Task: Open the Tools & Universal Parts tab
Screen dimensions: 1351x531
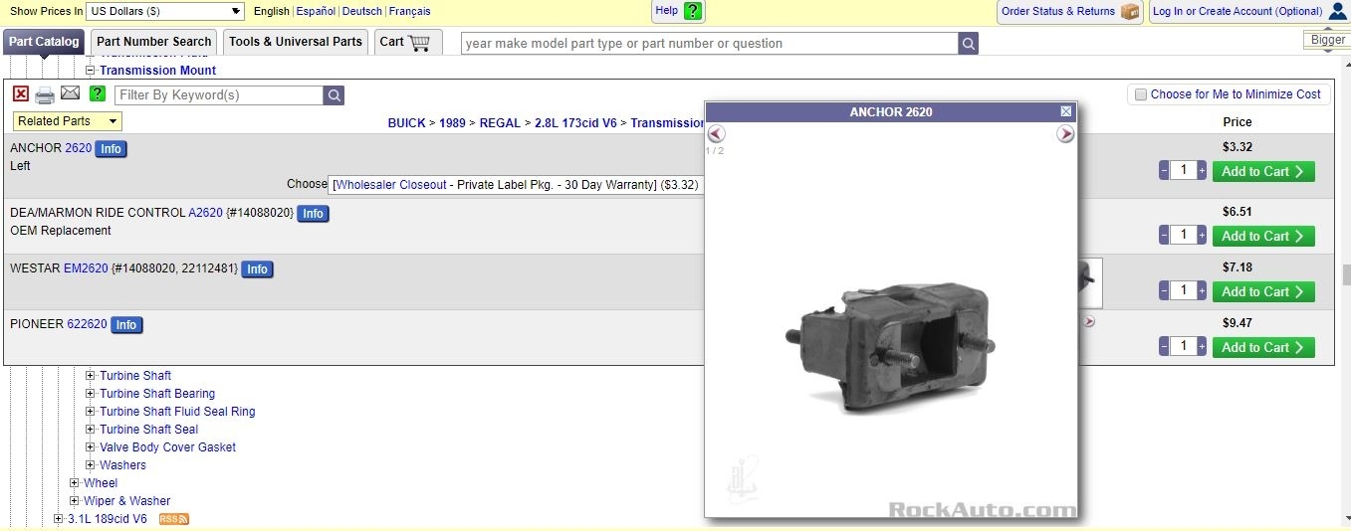Action: coord(296,42)
